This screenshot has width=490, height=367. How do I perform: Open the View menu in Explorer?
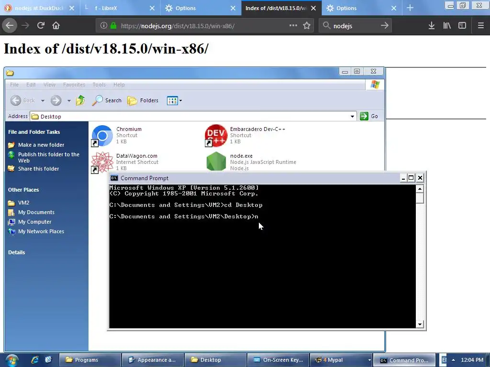[x=49, y=85]
